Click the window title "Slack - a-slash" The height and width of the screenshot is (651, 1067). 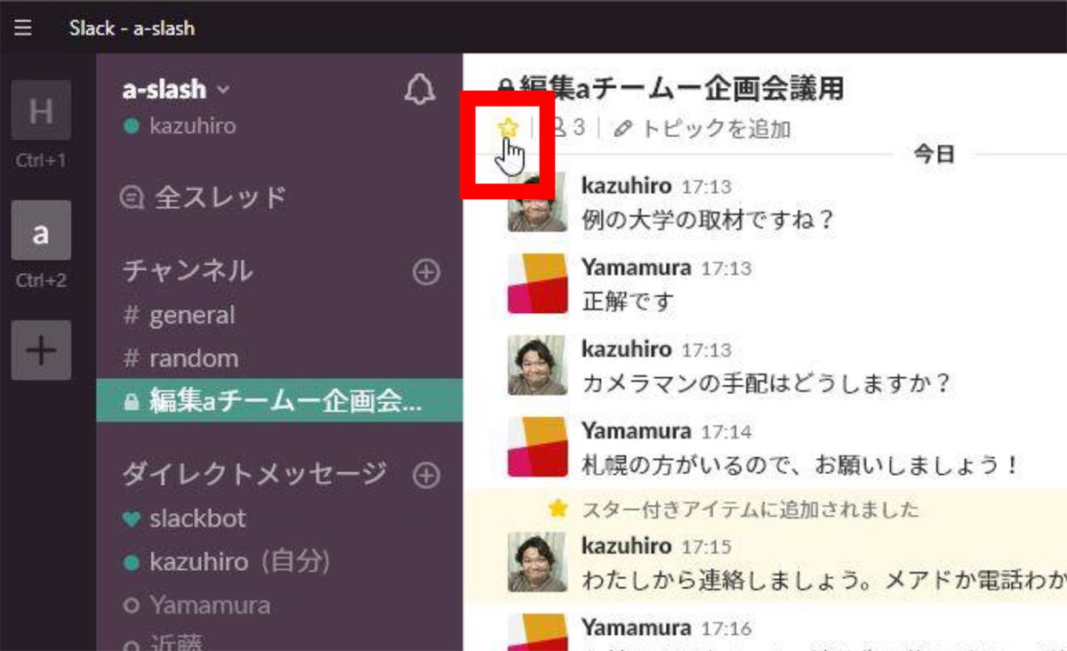(132, 28)
